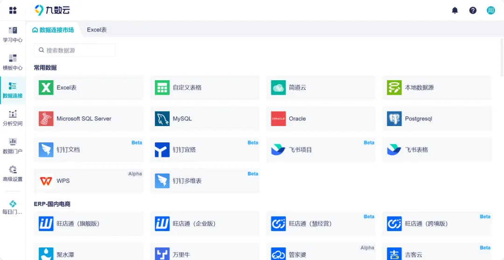Click the 自定义表格 grid icon

click(162, 87)
